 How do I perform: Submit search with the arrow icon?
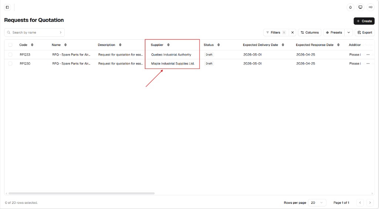(x=60, y=32)
